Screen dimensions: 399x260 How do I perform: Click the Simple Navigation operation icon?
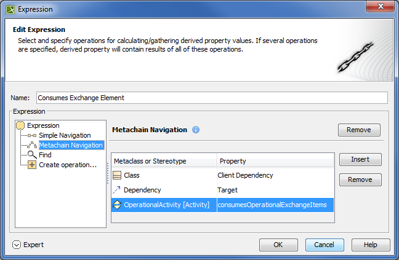tap(32, 135)
